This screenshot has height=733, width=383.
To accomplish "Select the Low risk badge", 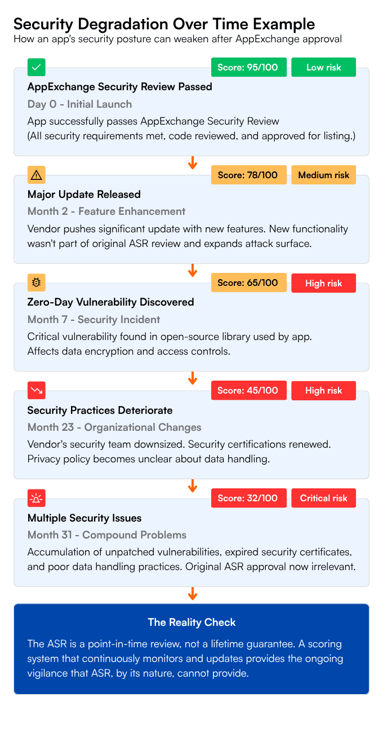I will [x=323, y=67].
